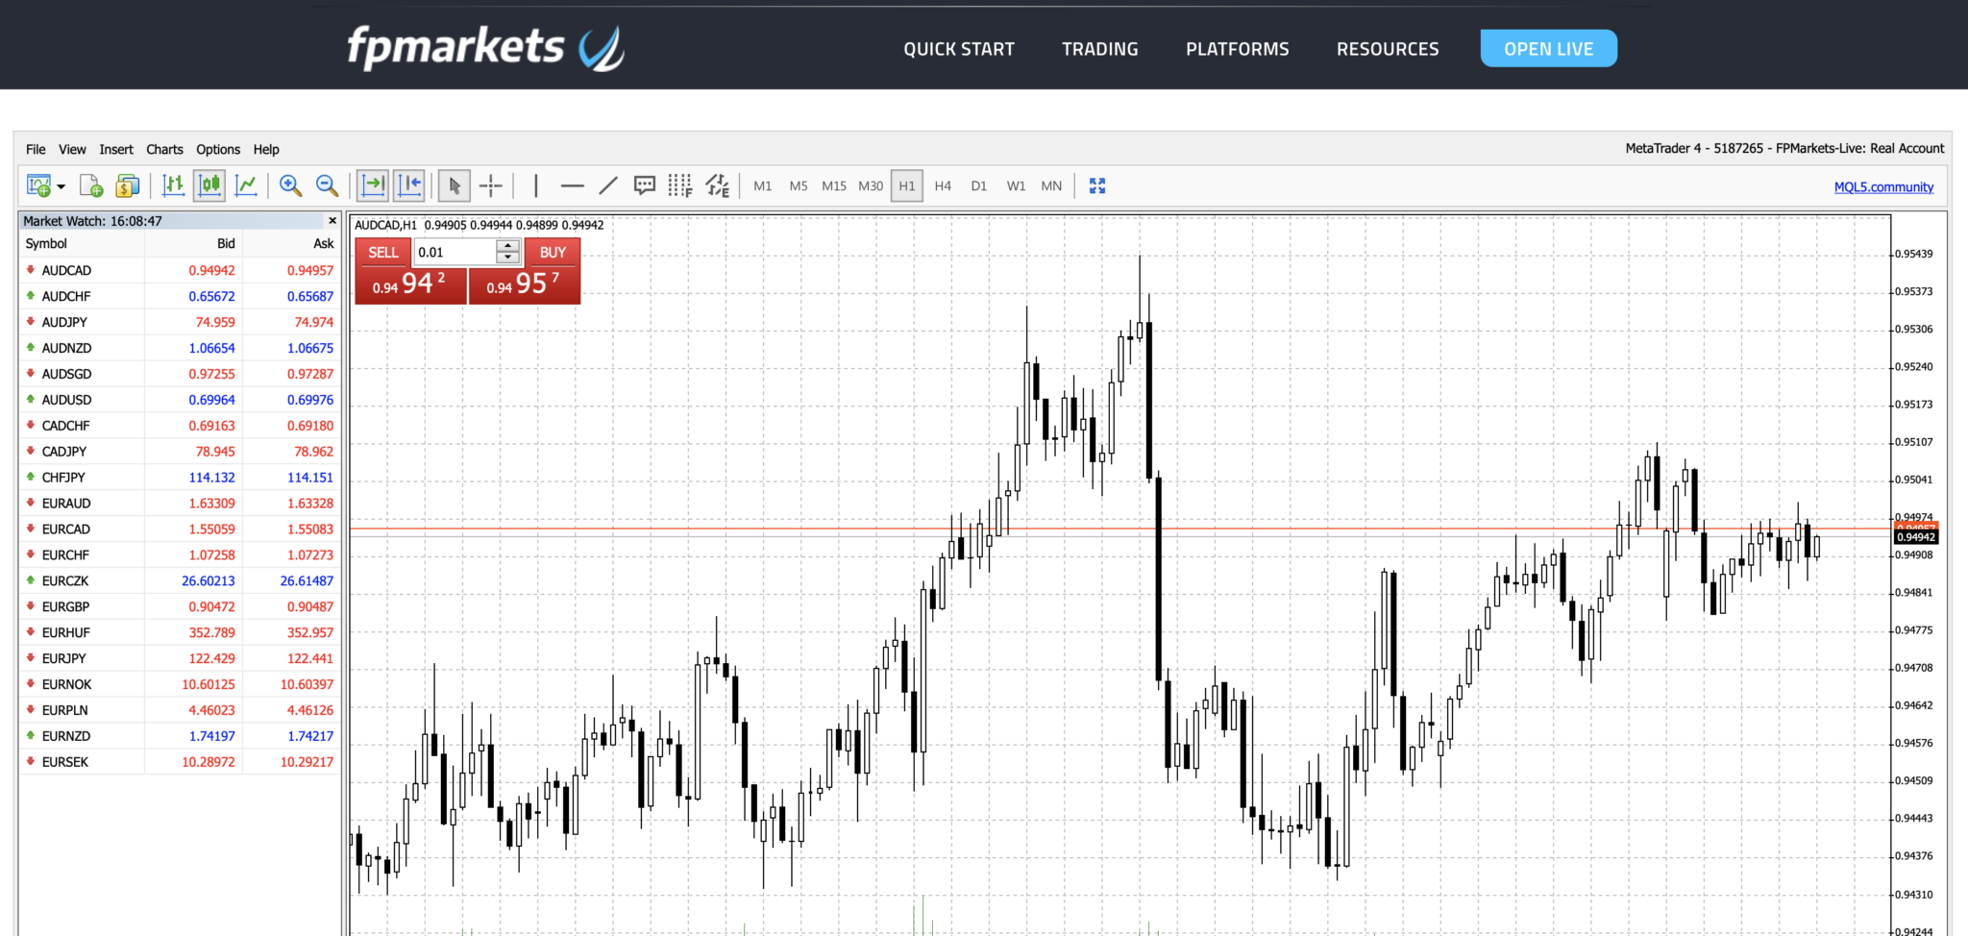Open the new chart dropdown arrow
Screen dimensions: 1968x936
(60, 185)
